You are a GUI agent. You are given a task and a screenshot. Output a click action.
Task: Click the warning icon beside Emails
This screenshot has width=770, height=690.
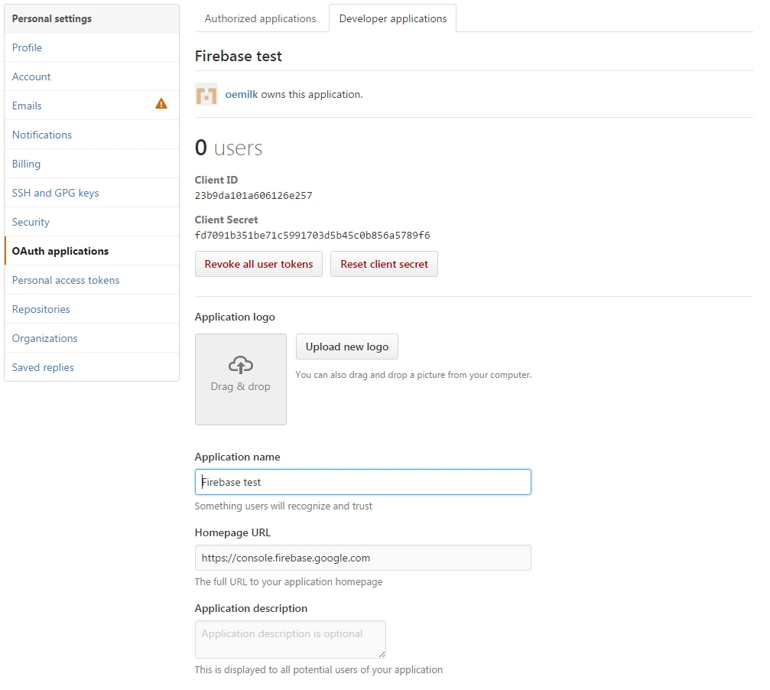tap(161, 103)
